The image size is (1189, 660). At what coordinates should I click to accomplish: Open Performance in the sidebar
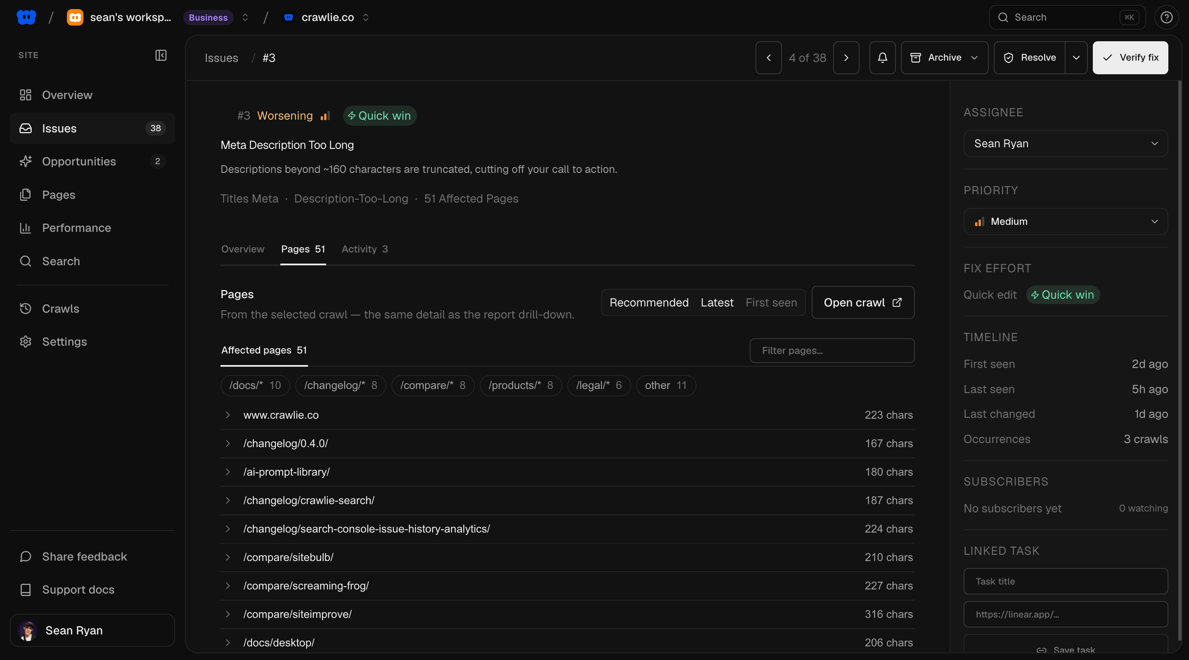tap(92, 228)
